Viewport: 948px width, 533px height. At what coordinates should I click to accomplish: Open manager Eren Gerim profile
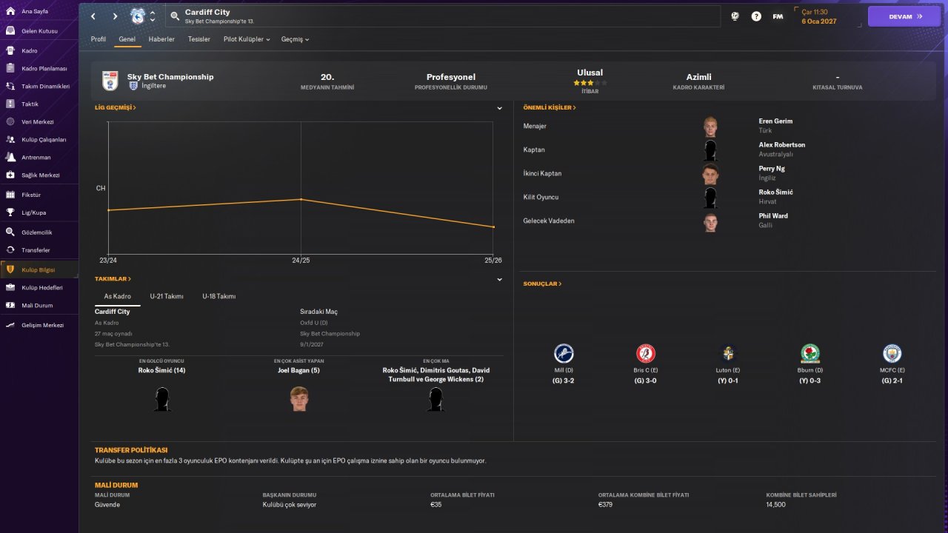[775, 121]
